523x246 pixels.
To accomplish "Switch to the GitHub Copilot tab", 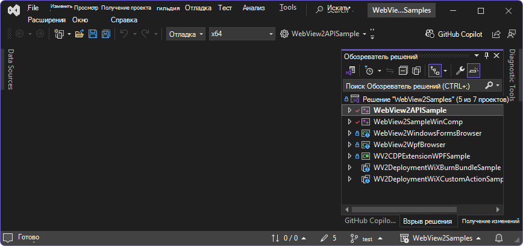I will point(370,221).
